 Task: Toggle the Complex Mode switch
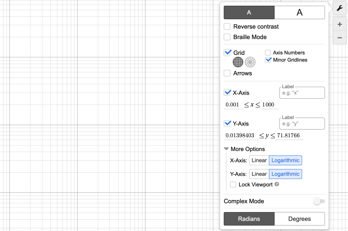[319, 201]
